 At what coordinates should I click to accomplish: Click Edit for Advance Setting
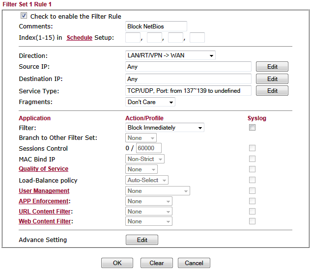point(141,240)
